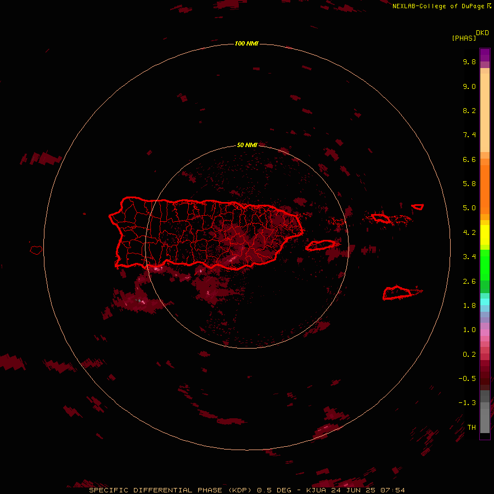
Task: Click the 9.0 legend value
Action: 469,86
